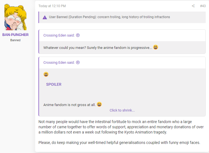Click the Today at 12:10 PM timestamp

[x=52, y=6]
